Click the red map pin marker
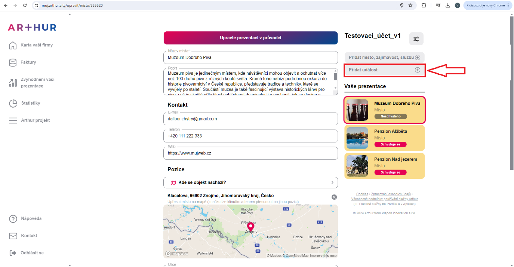 pos(250,227)
